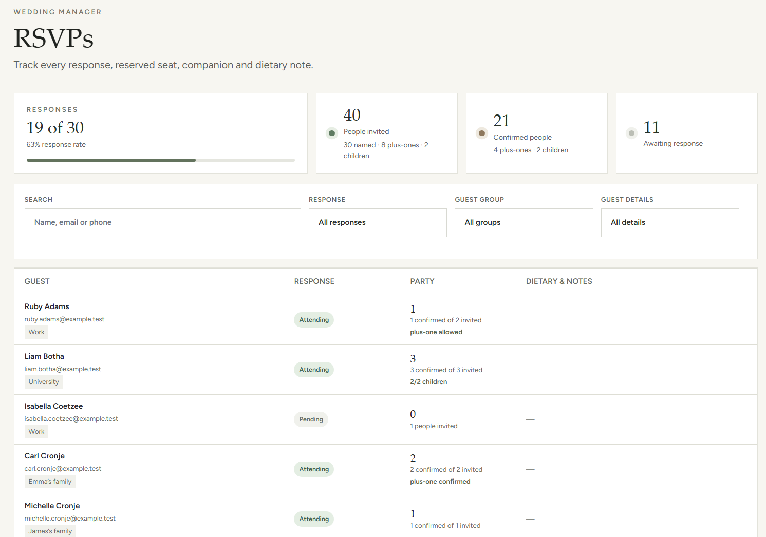Click the Name, email or phone search field

click(x=163, y=223)
